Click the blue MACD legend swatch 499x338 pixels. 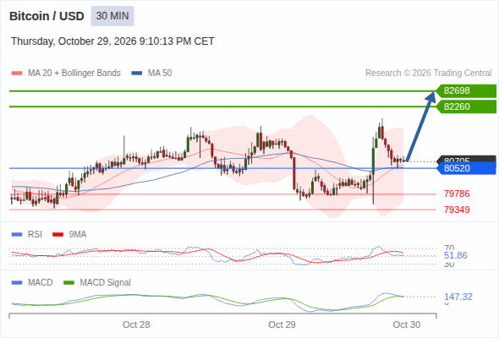17,283
